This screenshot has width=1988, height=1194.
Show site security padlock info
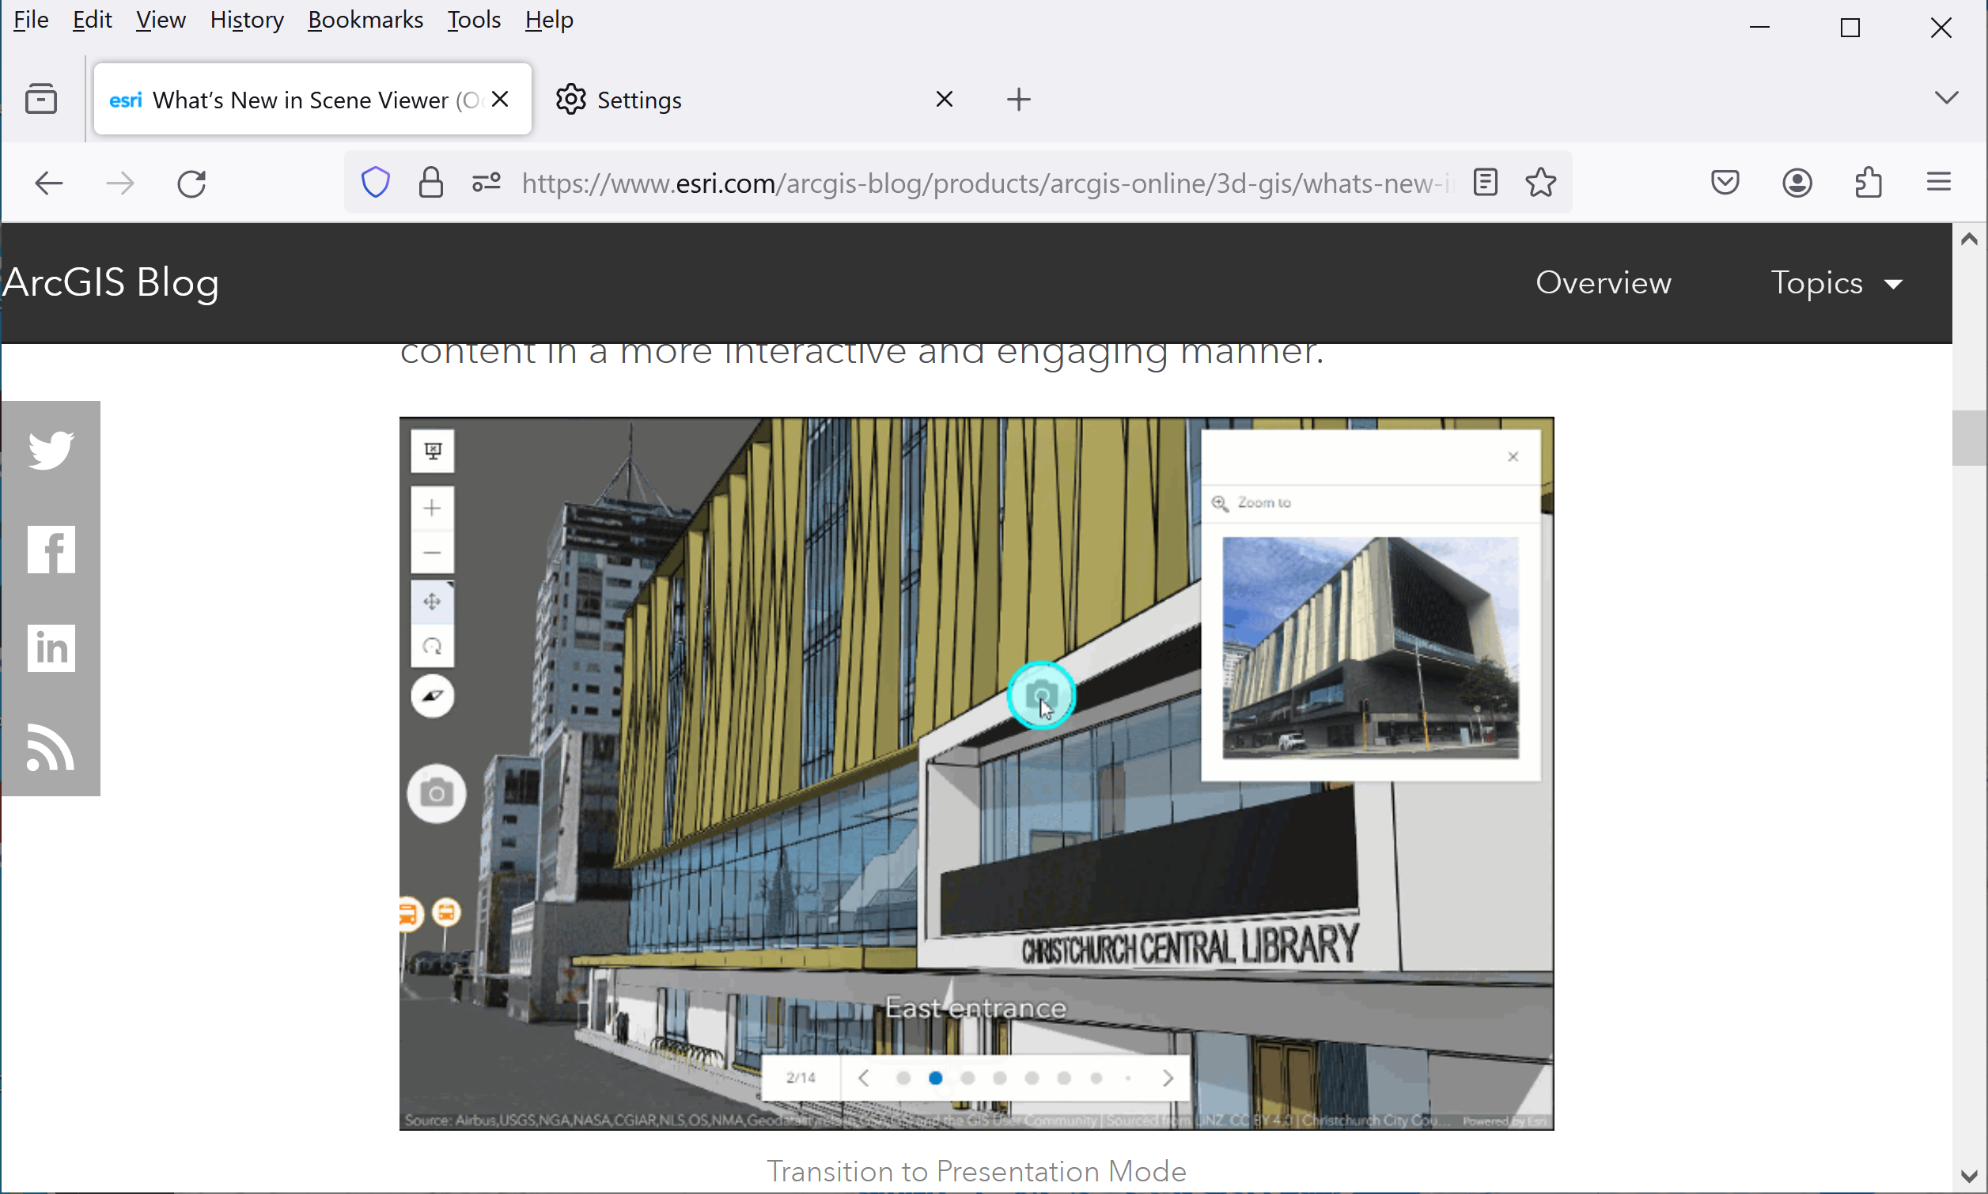pyautogui.click(x=430, y=183)
